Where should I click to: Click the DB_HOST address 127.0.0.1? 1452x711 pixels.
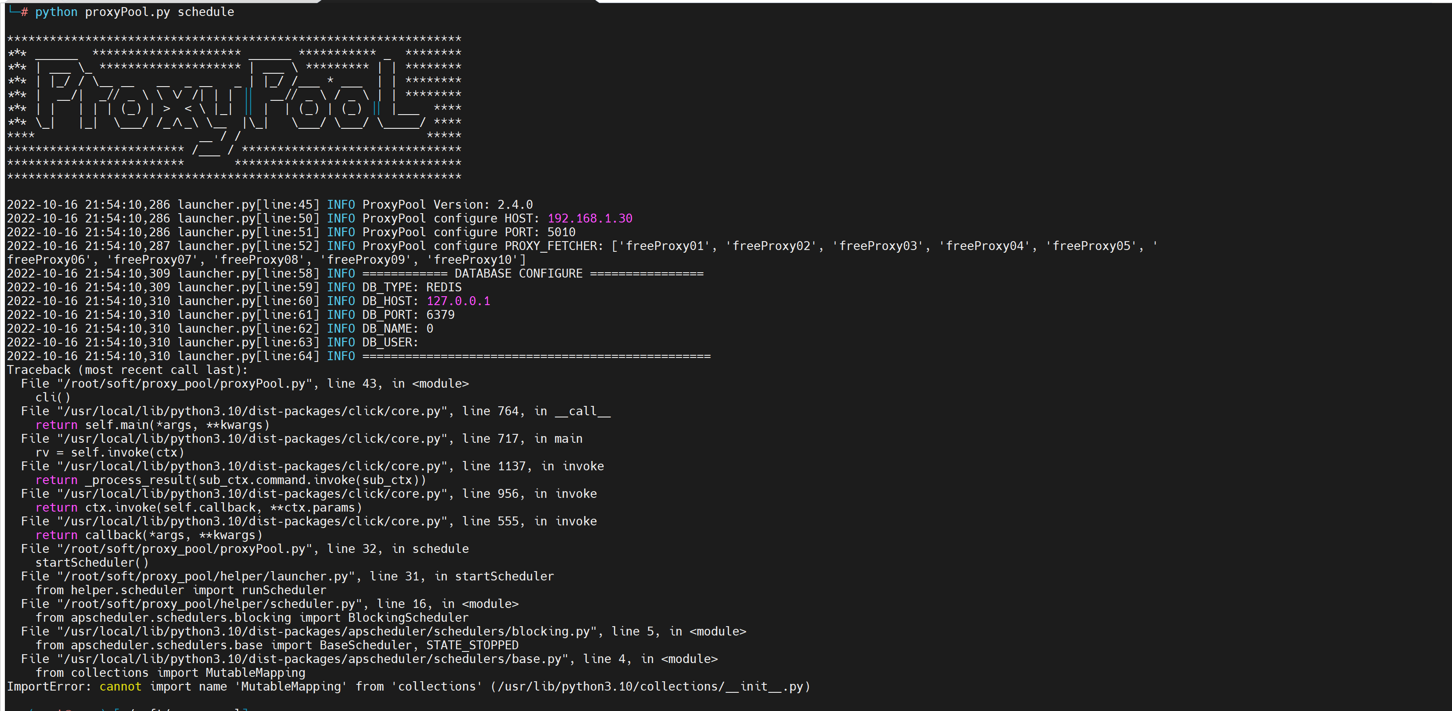click(x=458, y=301)
